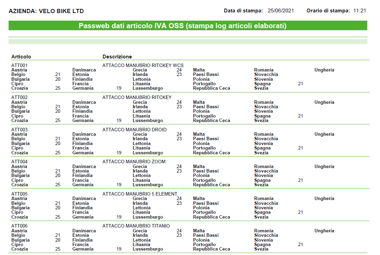Image resolution: width=380 pixels, height=255 pixels.
Task: Click the light green bar below the title
Action: [x=188, y=42]
